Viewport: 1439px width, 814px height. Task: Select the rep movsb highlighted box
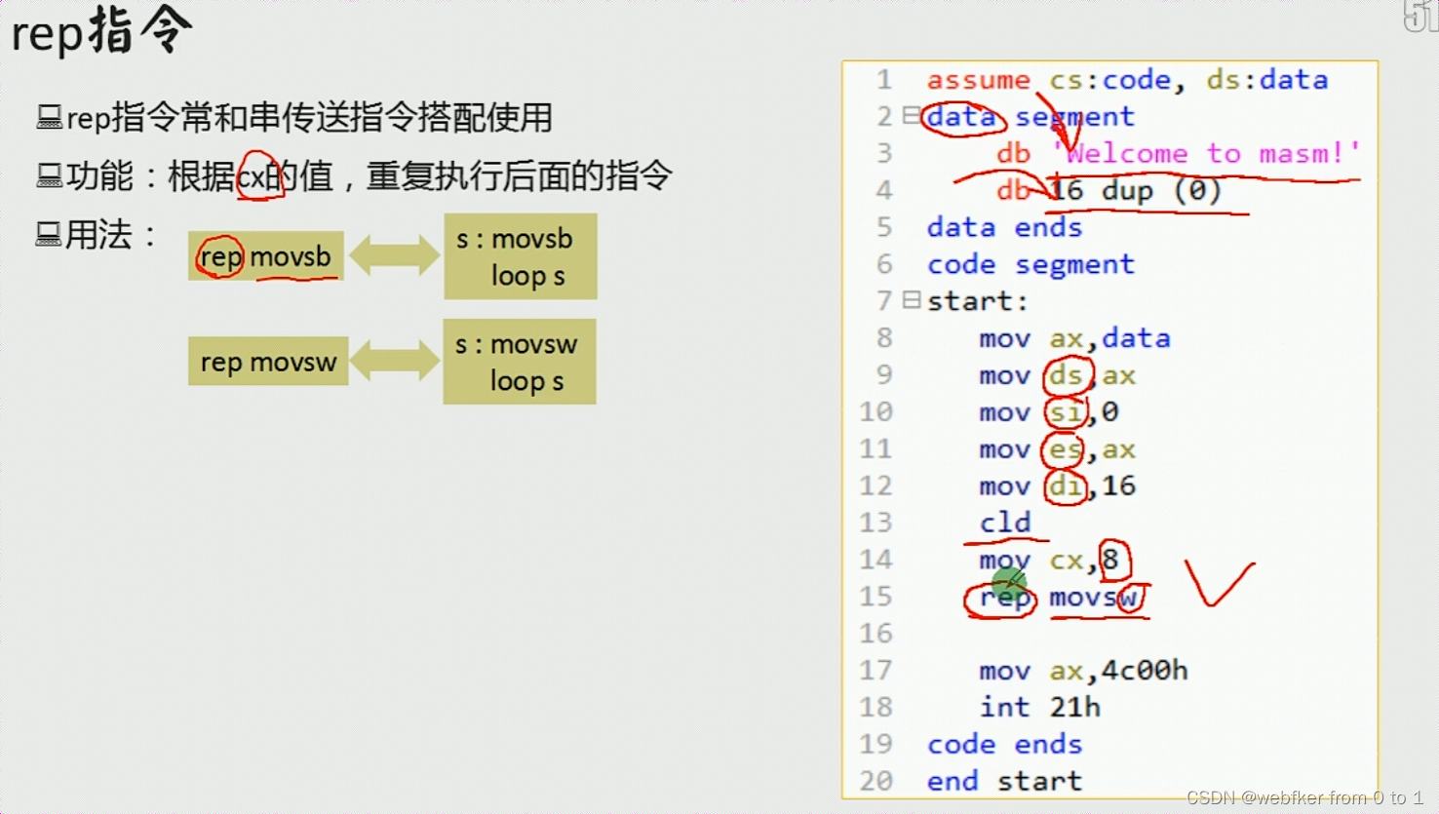click(x=265, y=255)
